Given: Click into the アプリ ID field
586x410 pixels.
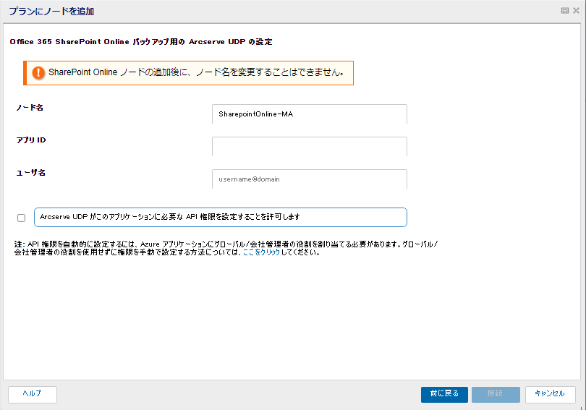Looking at the screenshot, I should (x=310, y=146).
